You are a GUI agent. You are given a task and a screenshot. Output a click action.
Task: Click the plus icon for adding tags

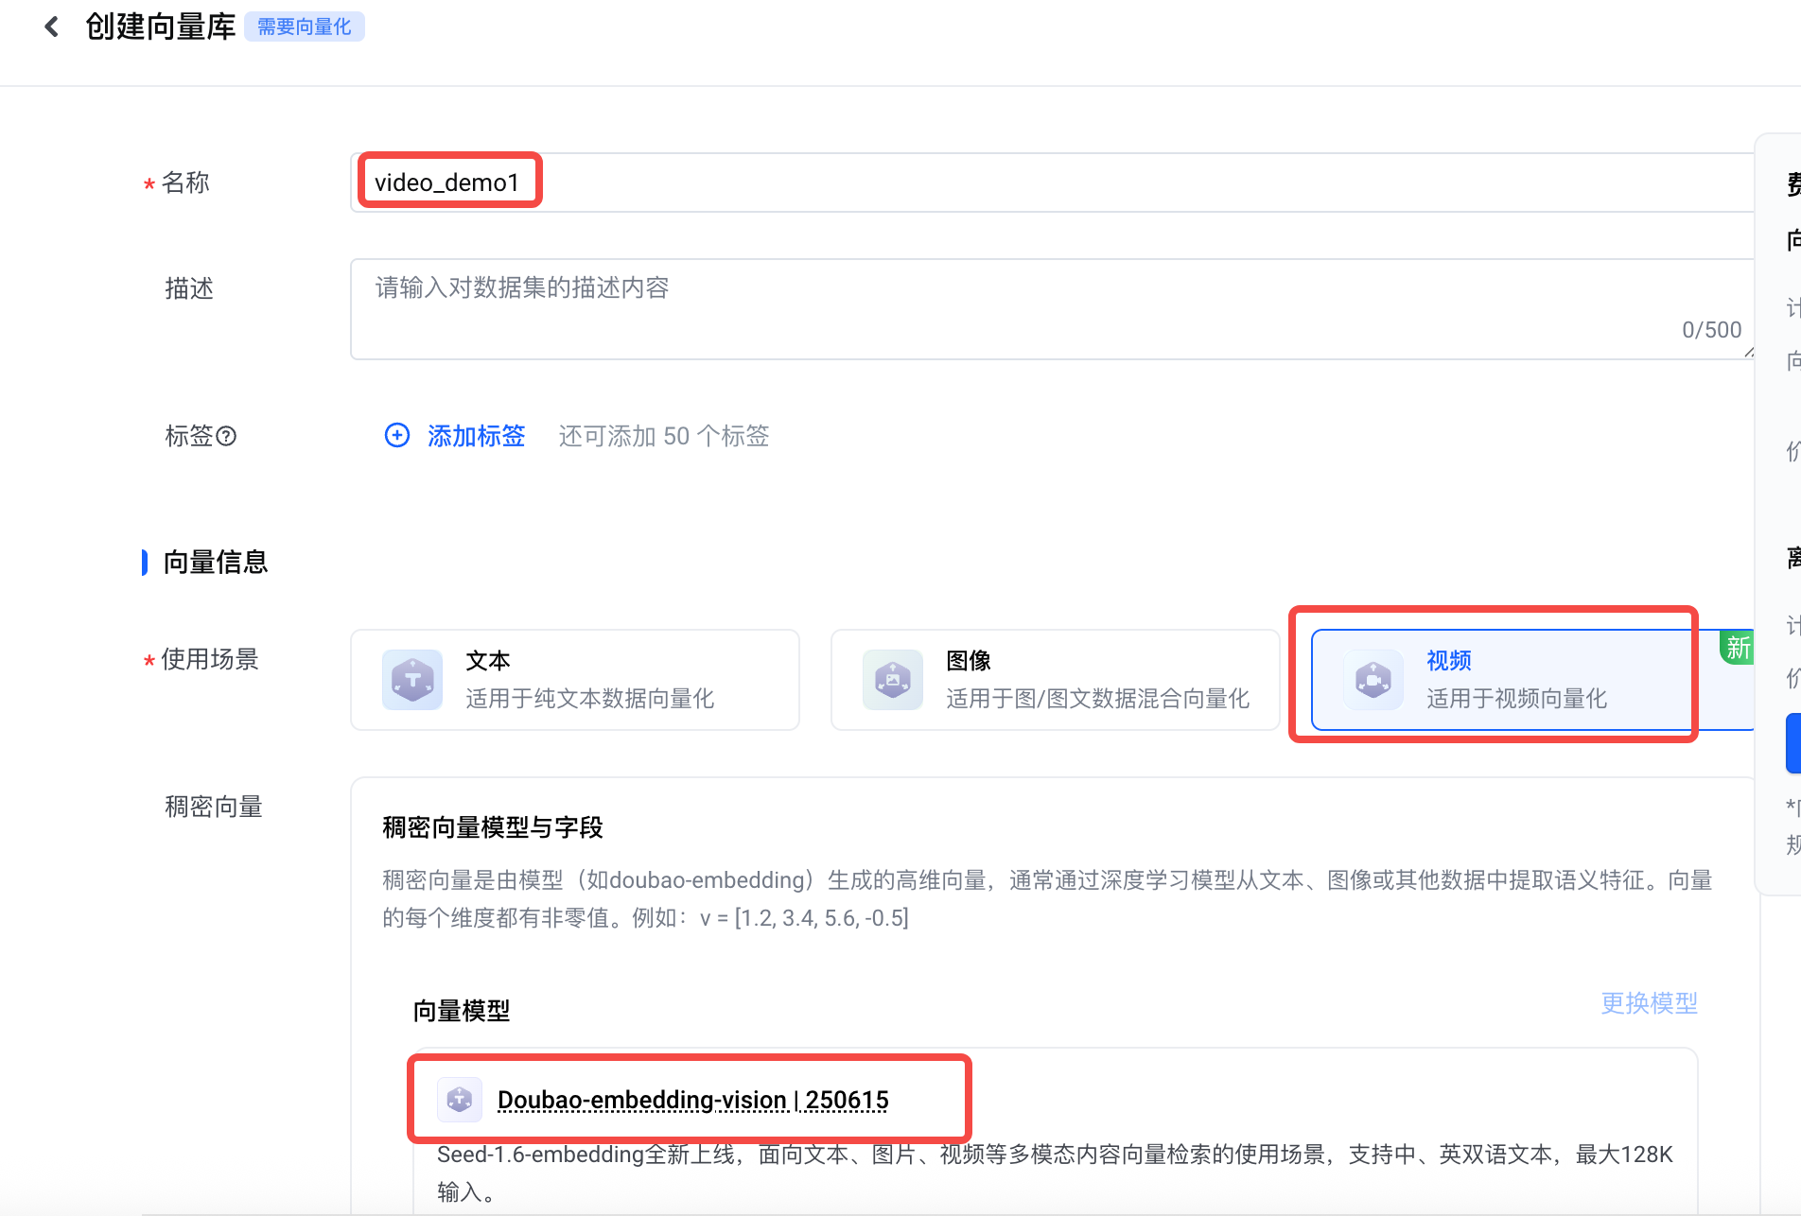point(397,435)
